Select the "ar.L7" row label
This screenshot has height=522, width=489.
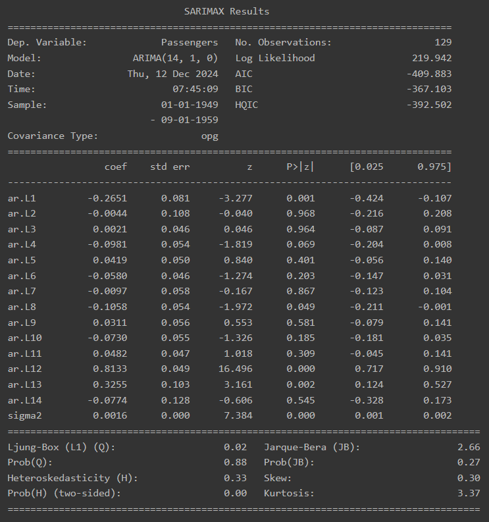(x=22, y=292)
